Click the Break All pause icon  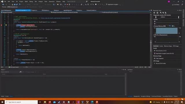click(x=65, y=5)
